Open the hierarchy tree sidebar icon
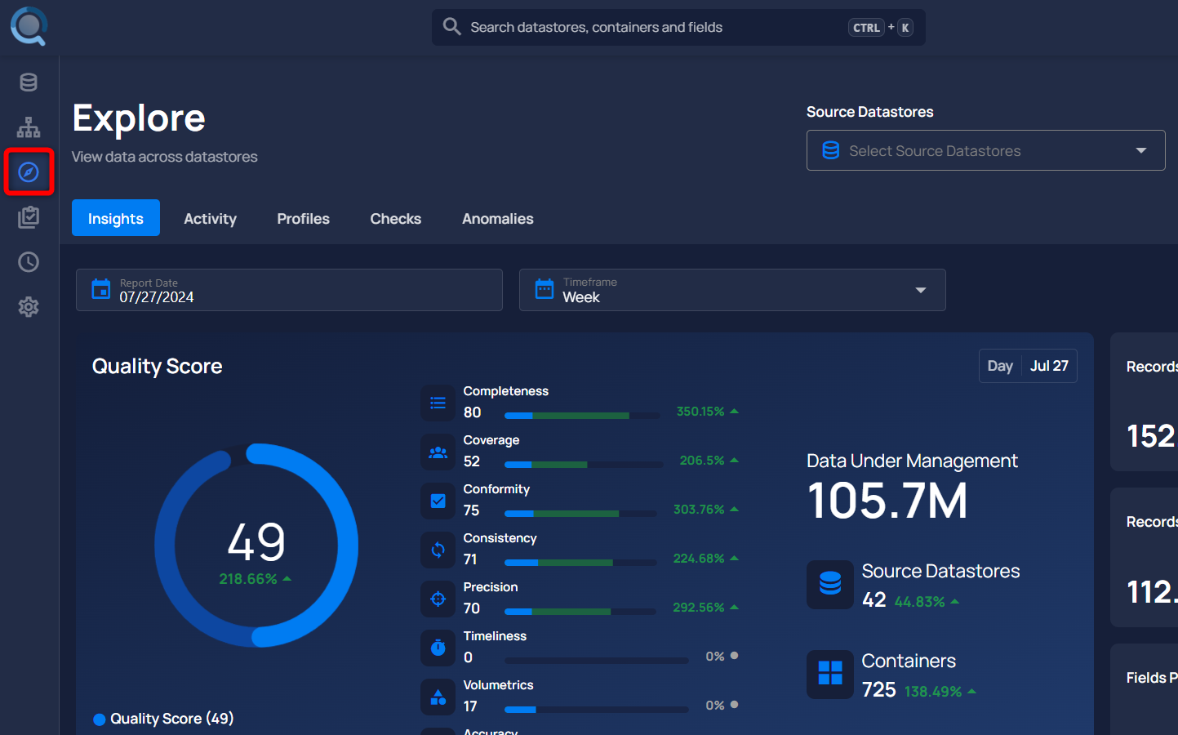The image size is (1178, 735). tap(29, 127)
